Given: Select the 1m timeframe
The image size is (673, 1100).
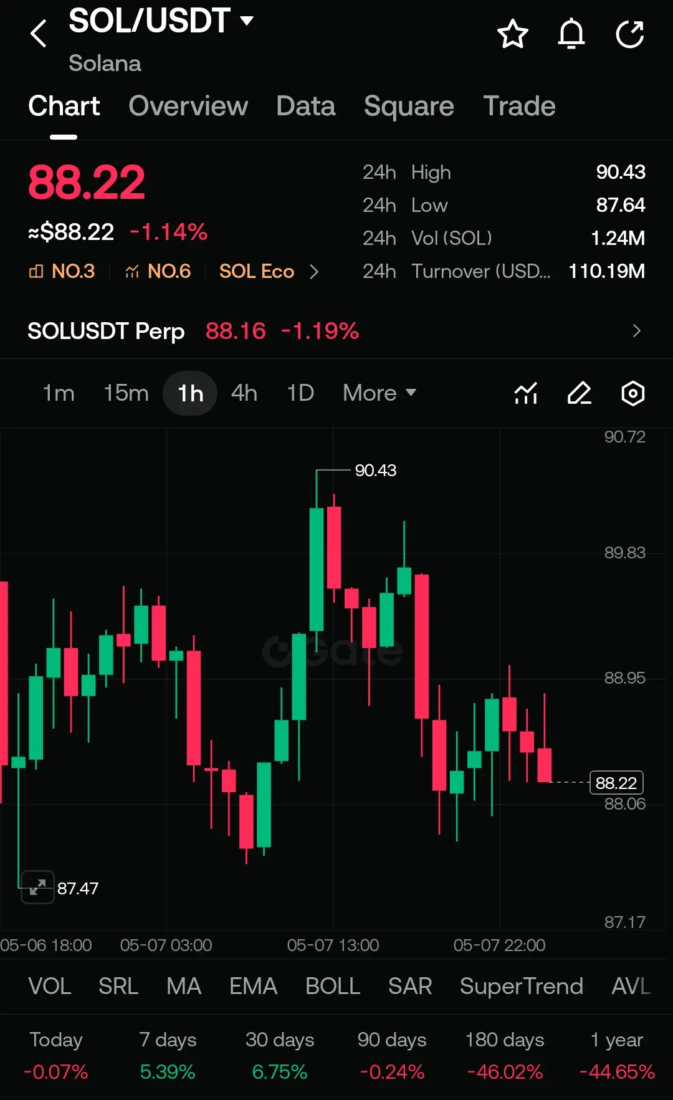Looking at the screenshot, I should pyautogui.click(x=59, y=393).
